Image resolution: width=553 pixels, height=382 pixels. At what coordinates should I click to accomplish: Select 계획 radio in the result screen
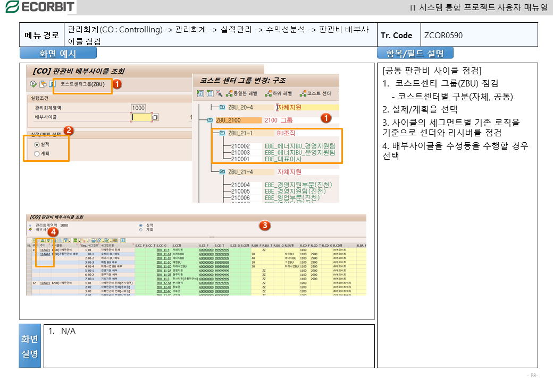point(141,230)
